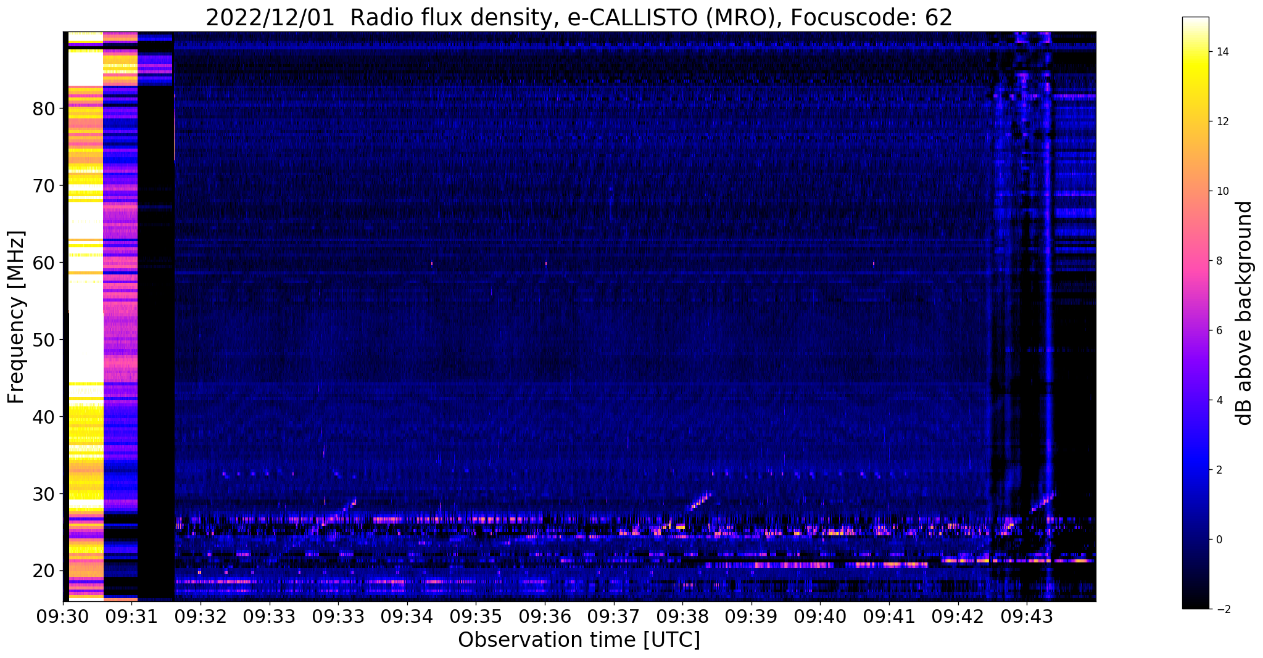
Task: Click the 09:41 time tick label
Action: coord(889,616)
